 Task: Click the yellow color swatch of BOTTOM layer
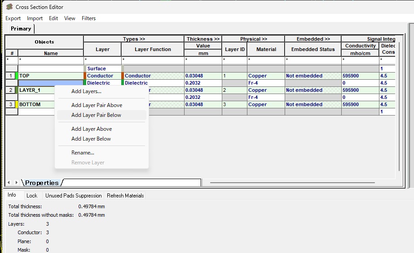17,104
